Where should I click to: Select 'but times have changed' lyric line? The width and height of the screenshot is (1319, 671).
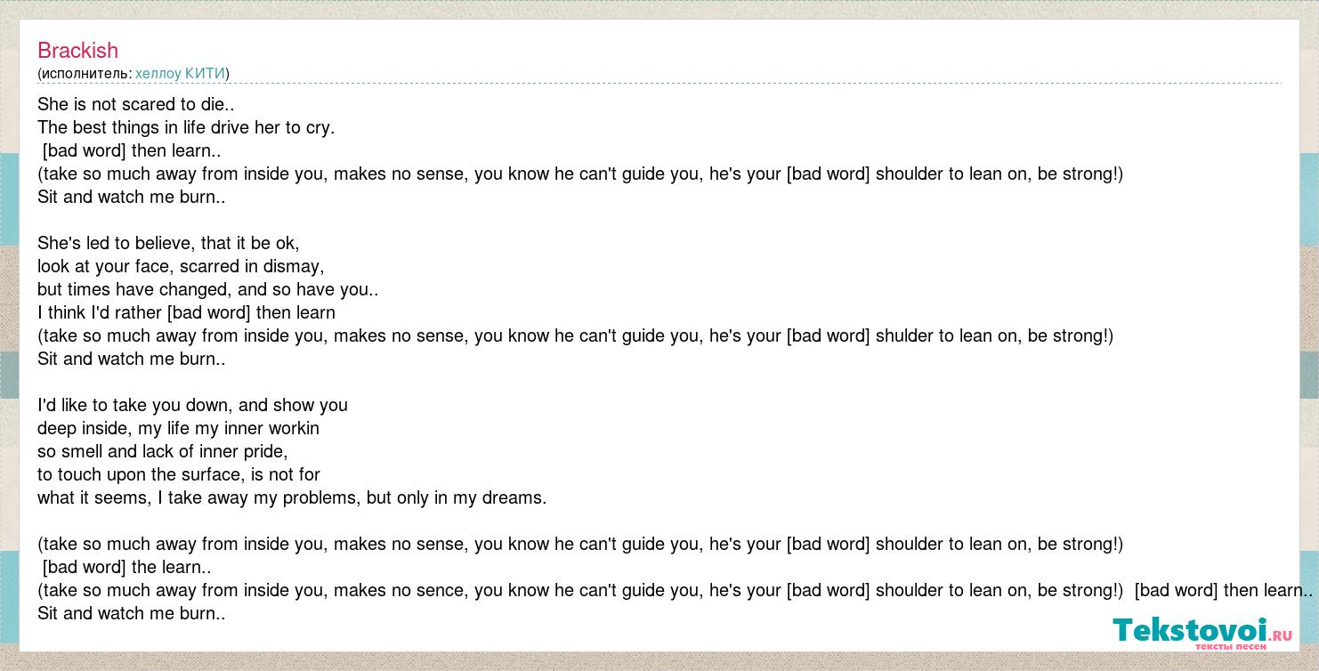[x=208, y=289]
